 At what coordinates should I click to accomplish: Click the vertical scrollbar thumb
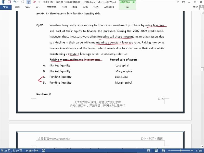[202, 69]
